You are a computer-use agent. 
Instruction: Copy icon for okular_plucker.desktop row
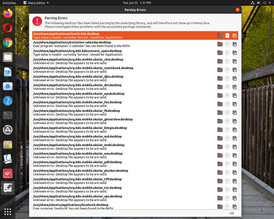pyautogui.click(x=235, y=172)
